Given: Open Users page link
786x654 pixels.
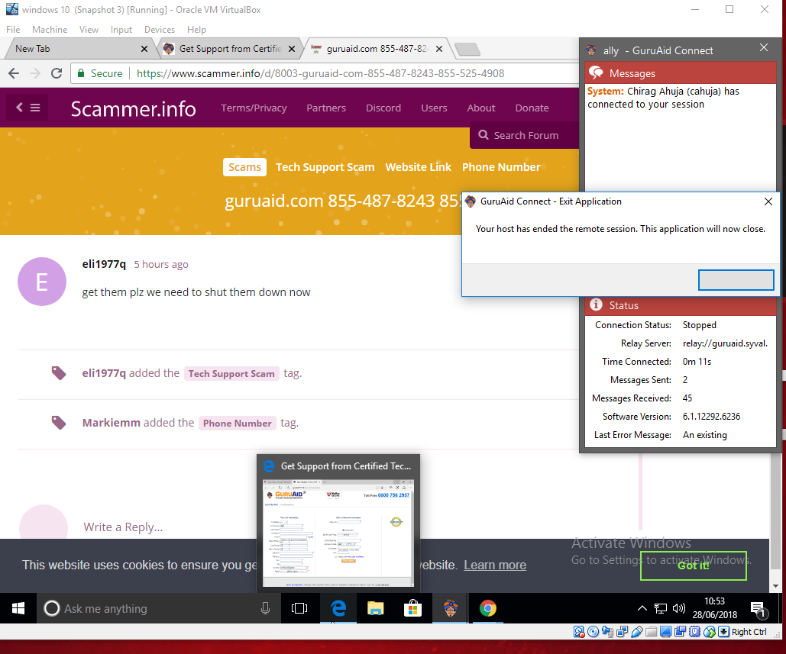Looking at the screenshot, I should (434, 108).
